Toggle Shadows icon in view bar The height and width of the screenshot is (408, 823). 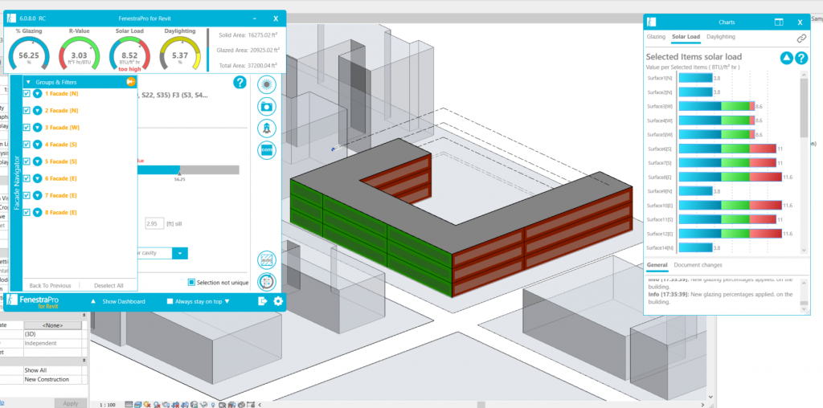tap(157, 404)
